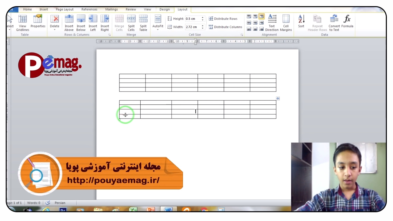393x221 pixels.
Task: Click the Insert Above rows icon
Action: point(69,23)
